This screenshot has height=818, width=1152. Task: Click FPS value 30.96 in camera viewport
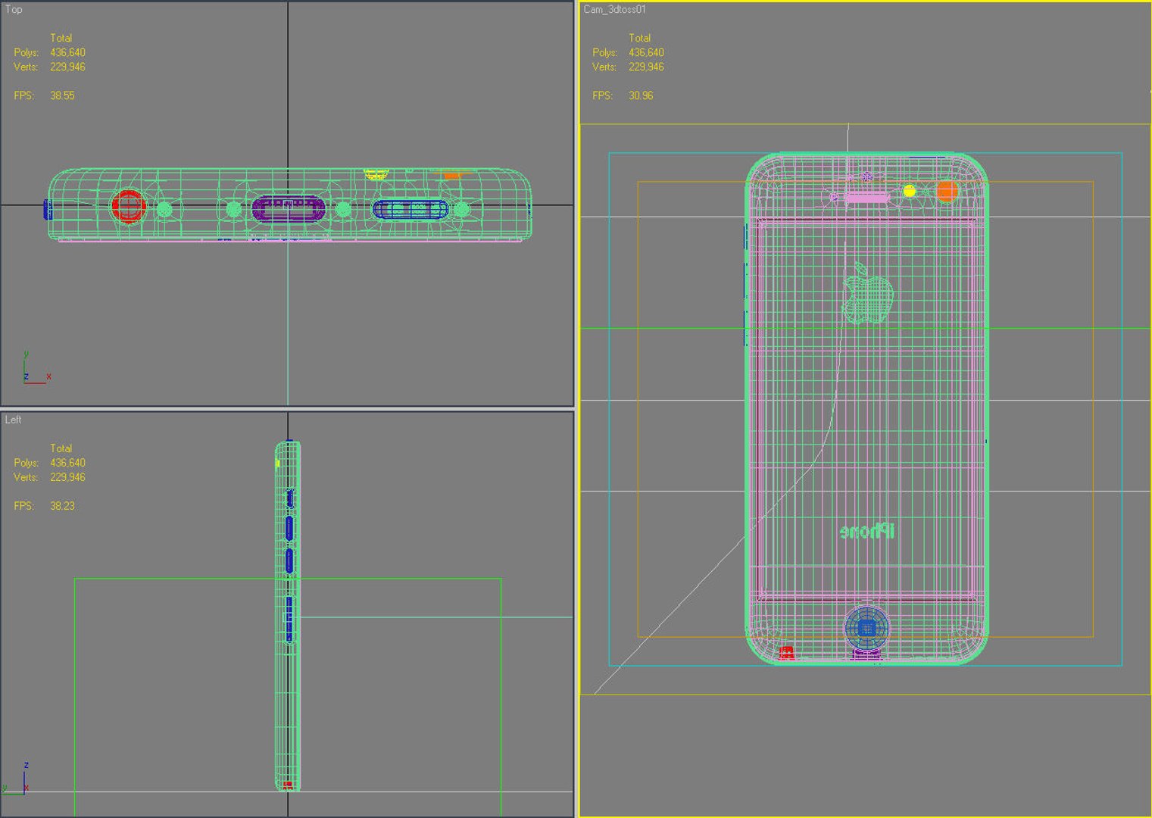pos(641,95)
